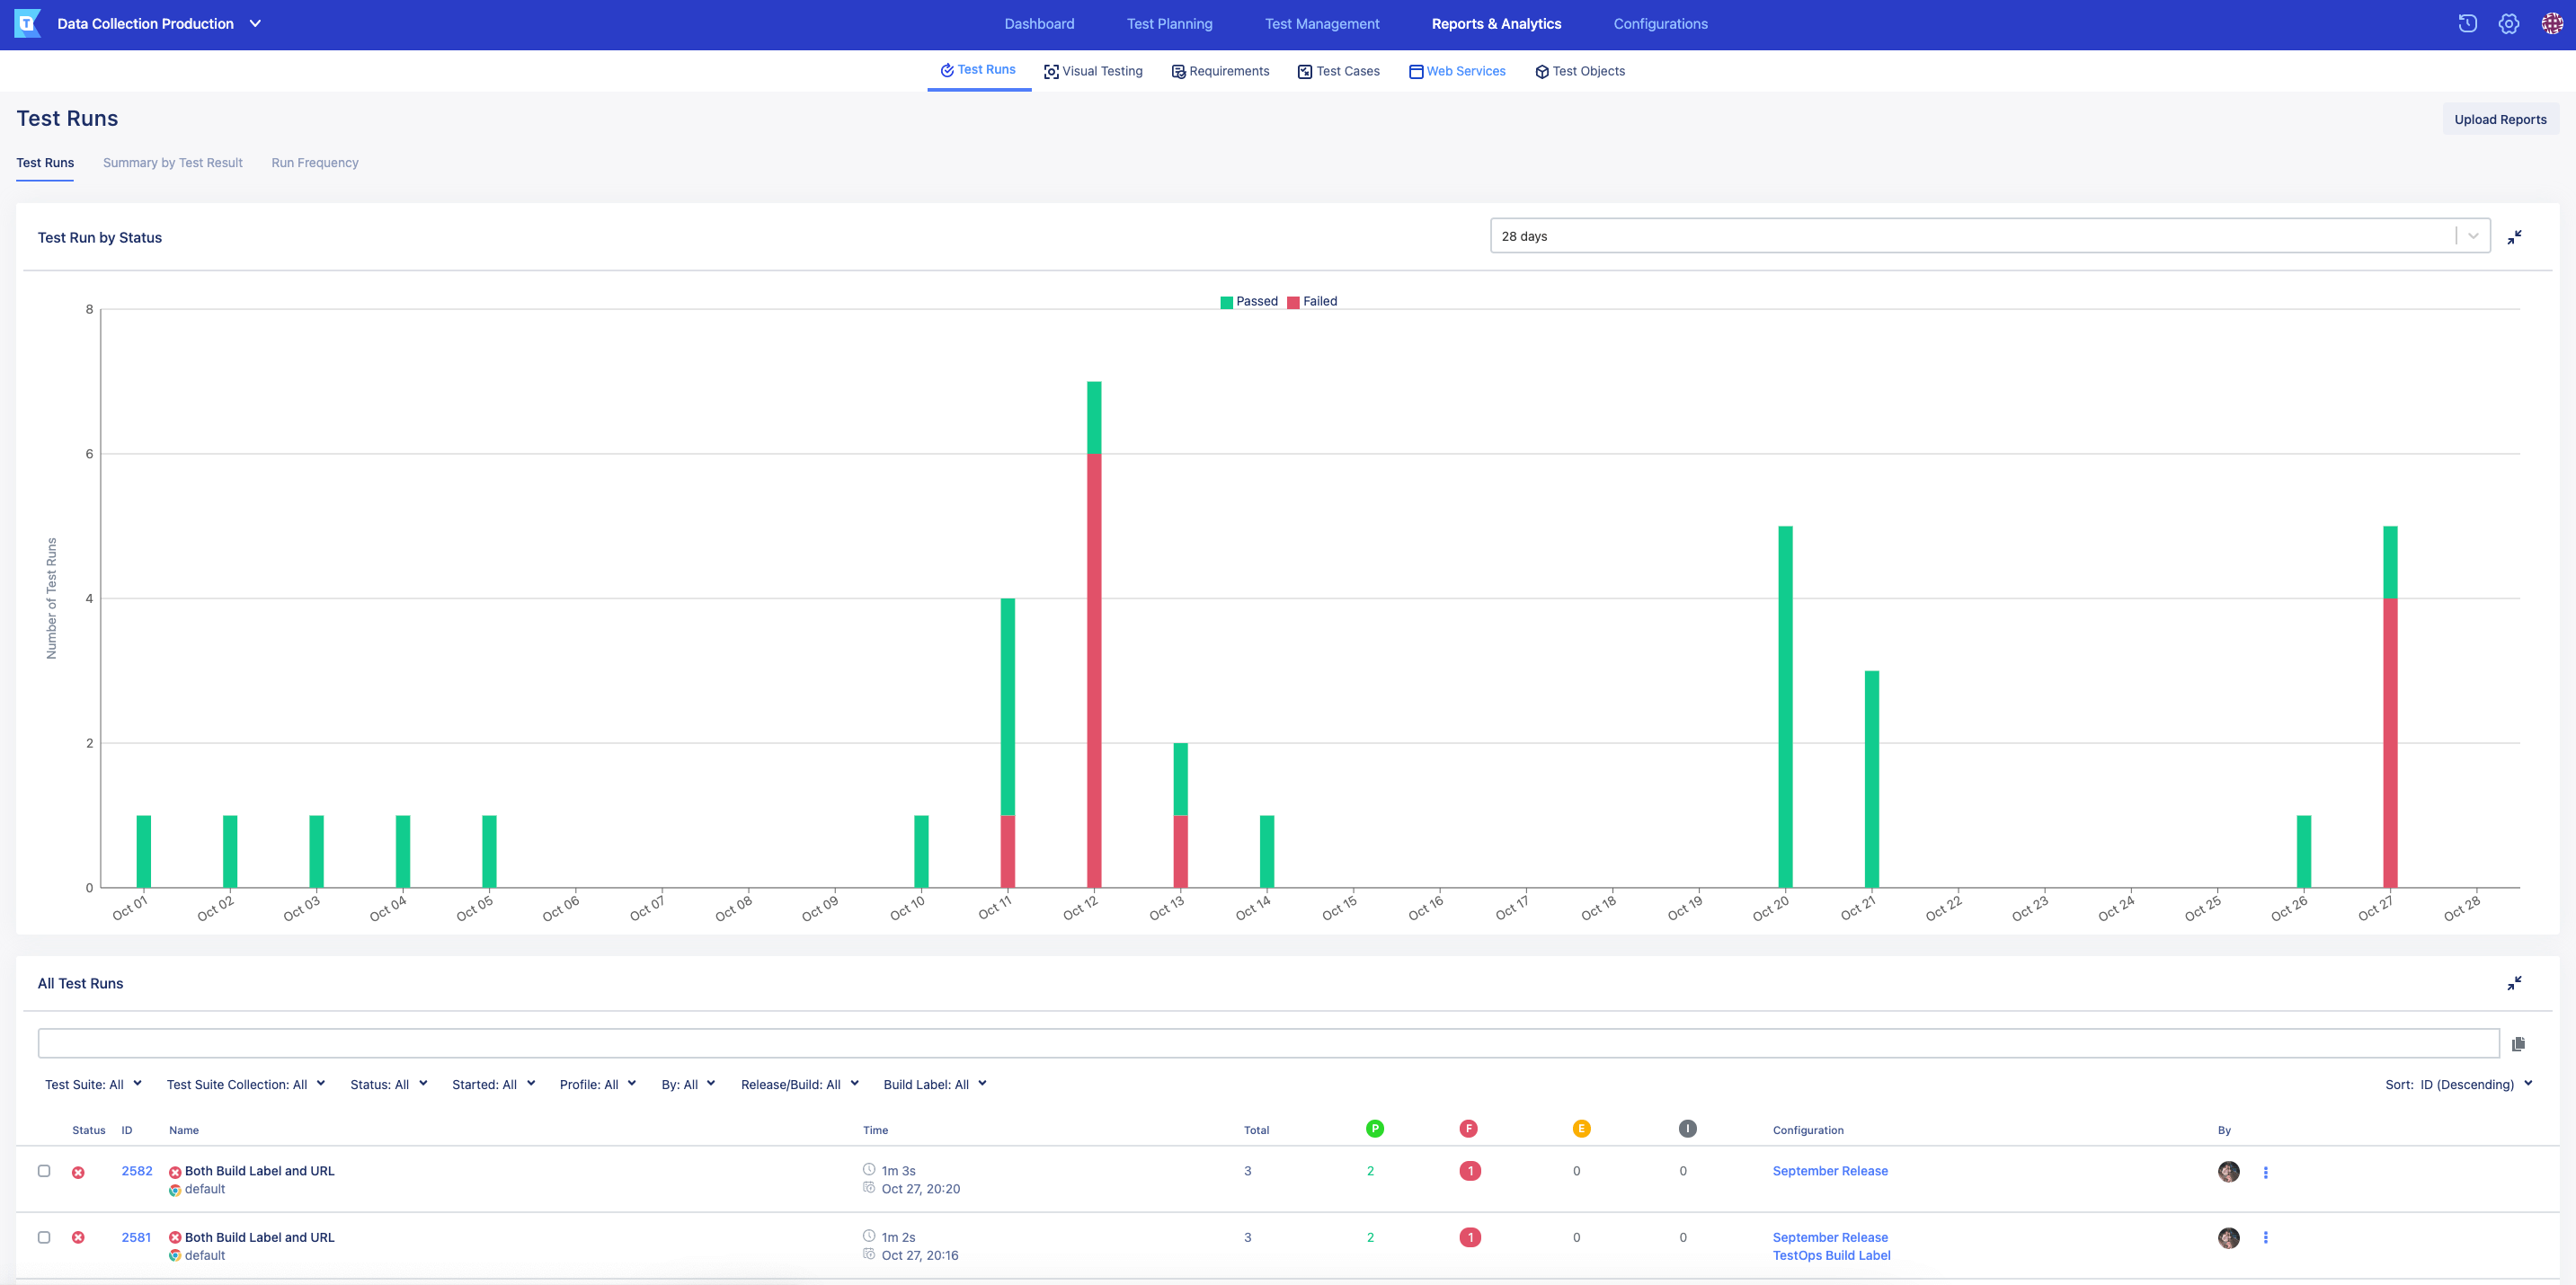Image resolution: width=2576 pixels, height=1285 pixels.
Task: Switch to Summary by Test Result tab
Action: (173, 163)
